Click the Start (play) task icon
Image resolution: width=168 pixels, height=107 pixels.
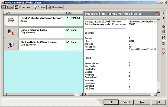[163, 13]
